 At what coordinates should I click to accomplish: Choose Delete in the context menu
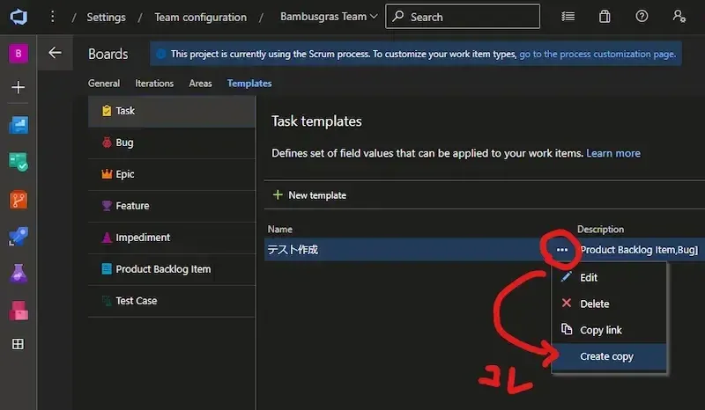(594, 304)
